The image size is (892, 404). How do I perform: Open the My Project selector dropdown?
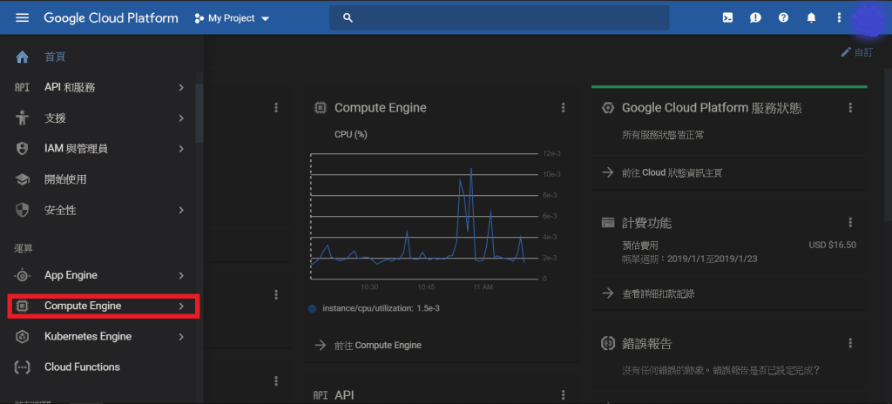[232, 18]
